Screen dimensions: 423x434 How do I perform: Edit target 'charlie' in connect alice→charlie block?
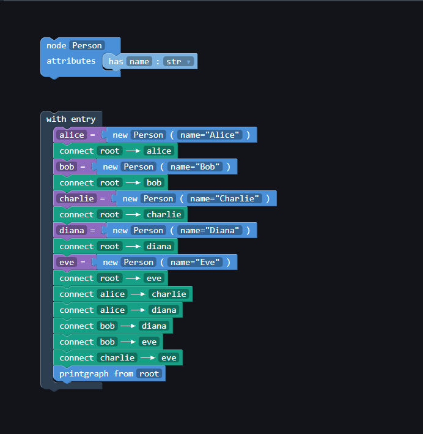tap(169, 294)
